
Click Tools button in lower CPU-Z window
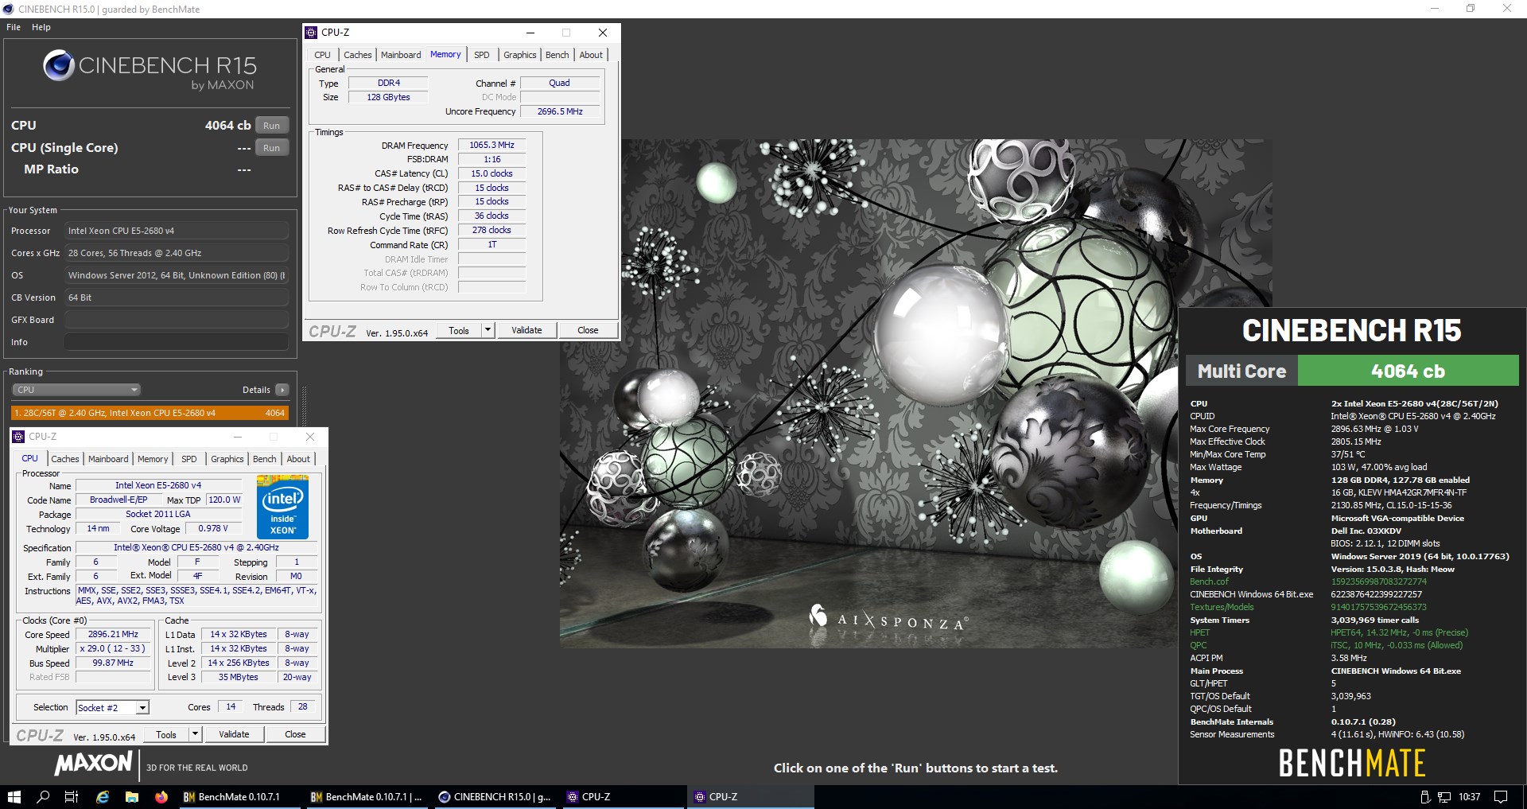pyautogui.click(x=166, y=734)
